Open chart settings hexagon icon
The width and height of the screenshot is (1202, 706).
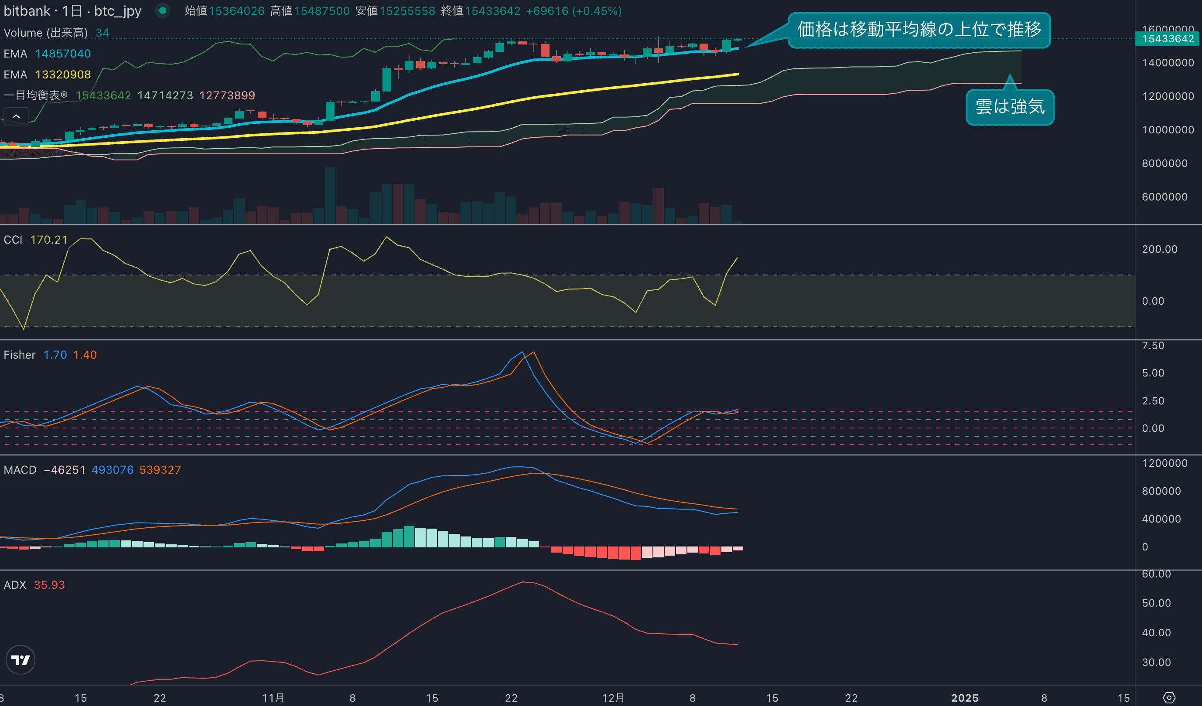pos(1169,697)
